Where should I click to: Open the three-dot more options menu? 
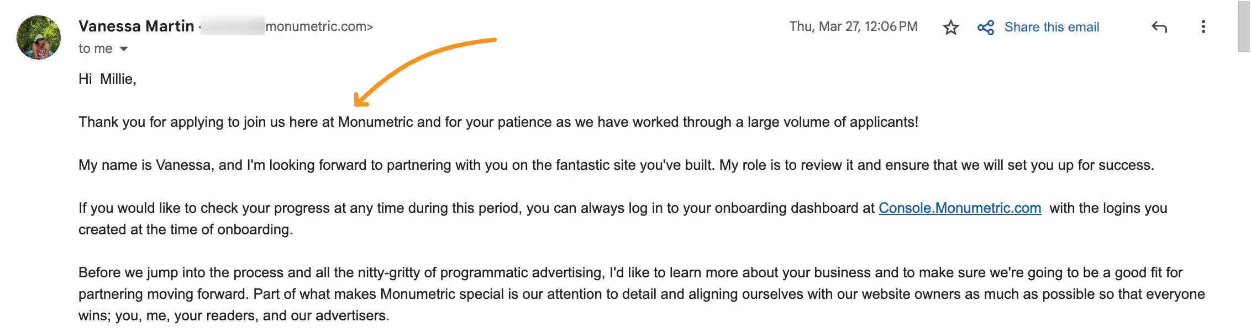click(x=1203, y=26)
